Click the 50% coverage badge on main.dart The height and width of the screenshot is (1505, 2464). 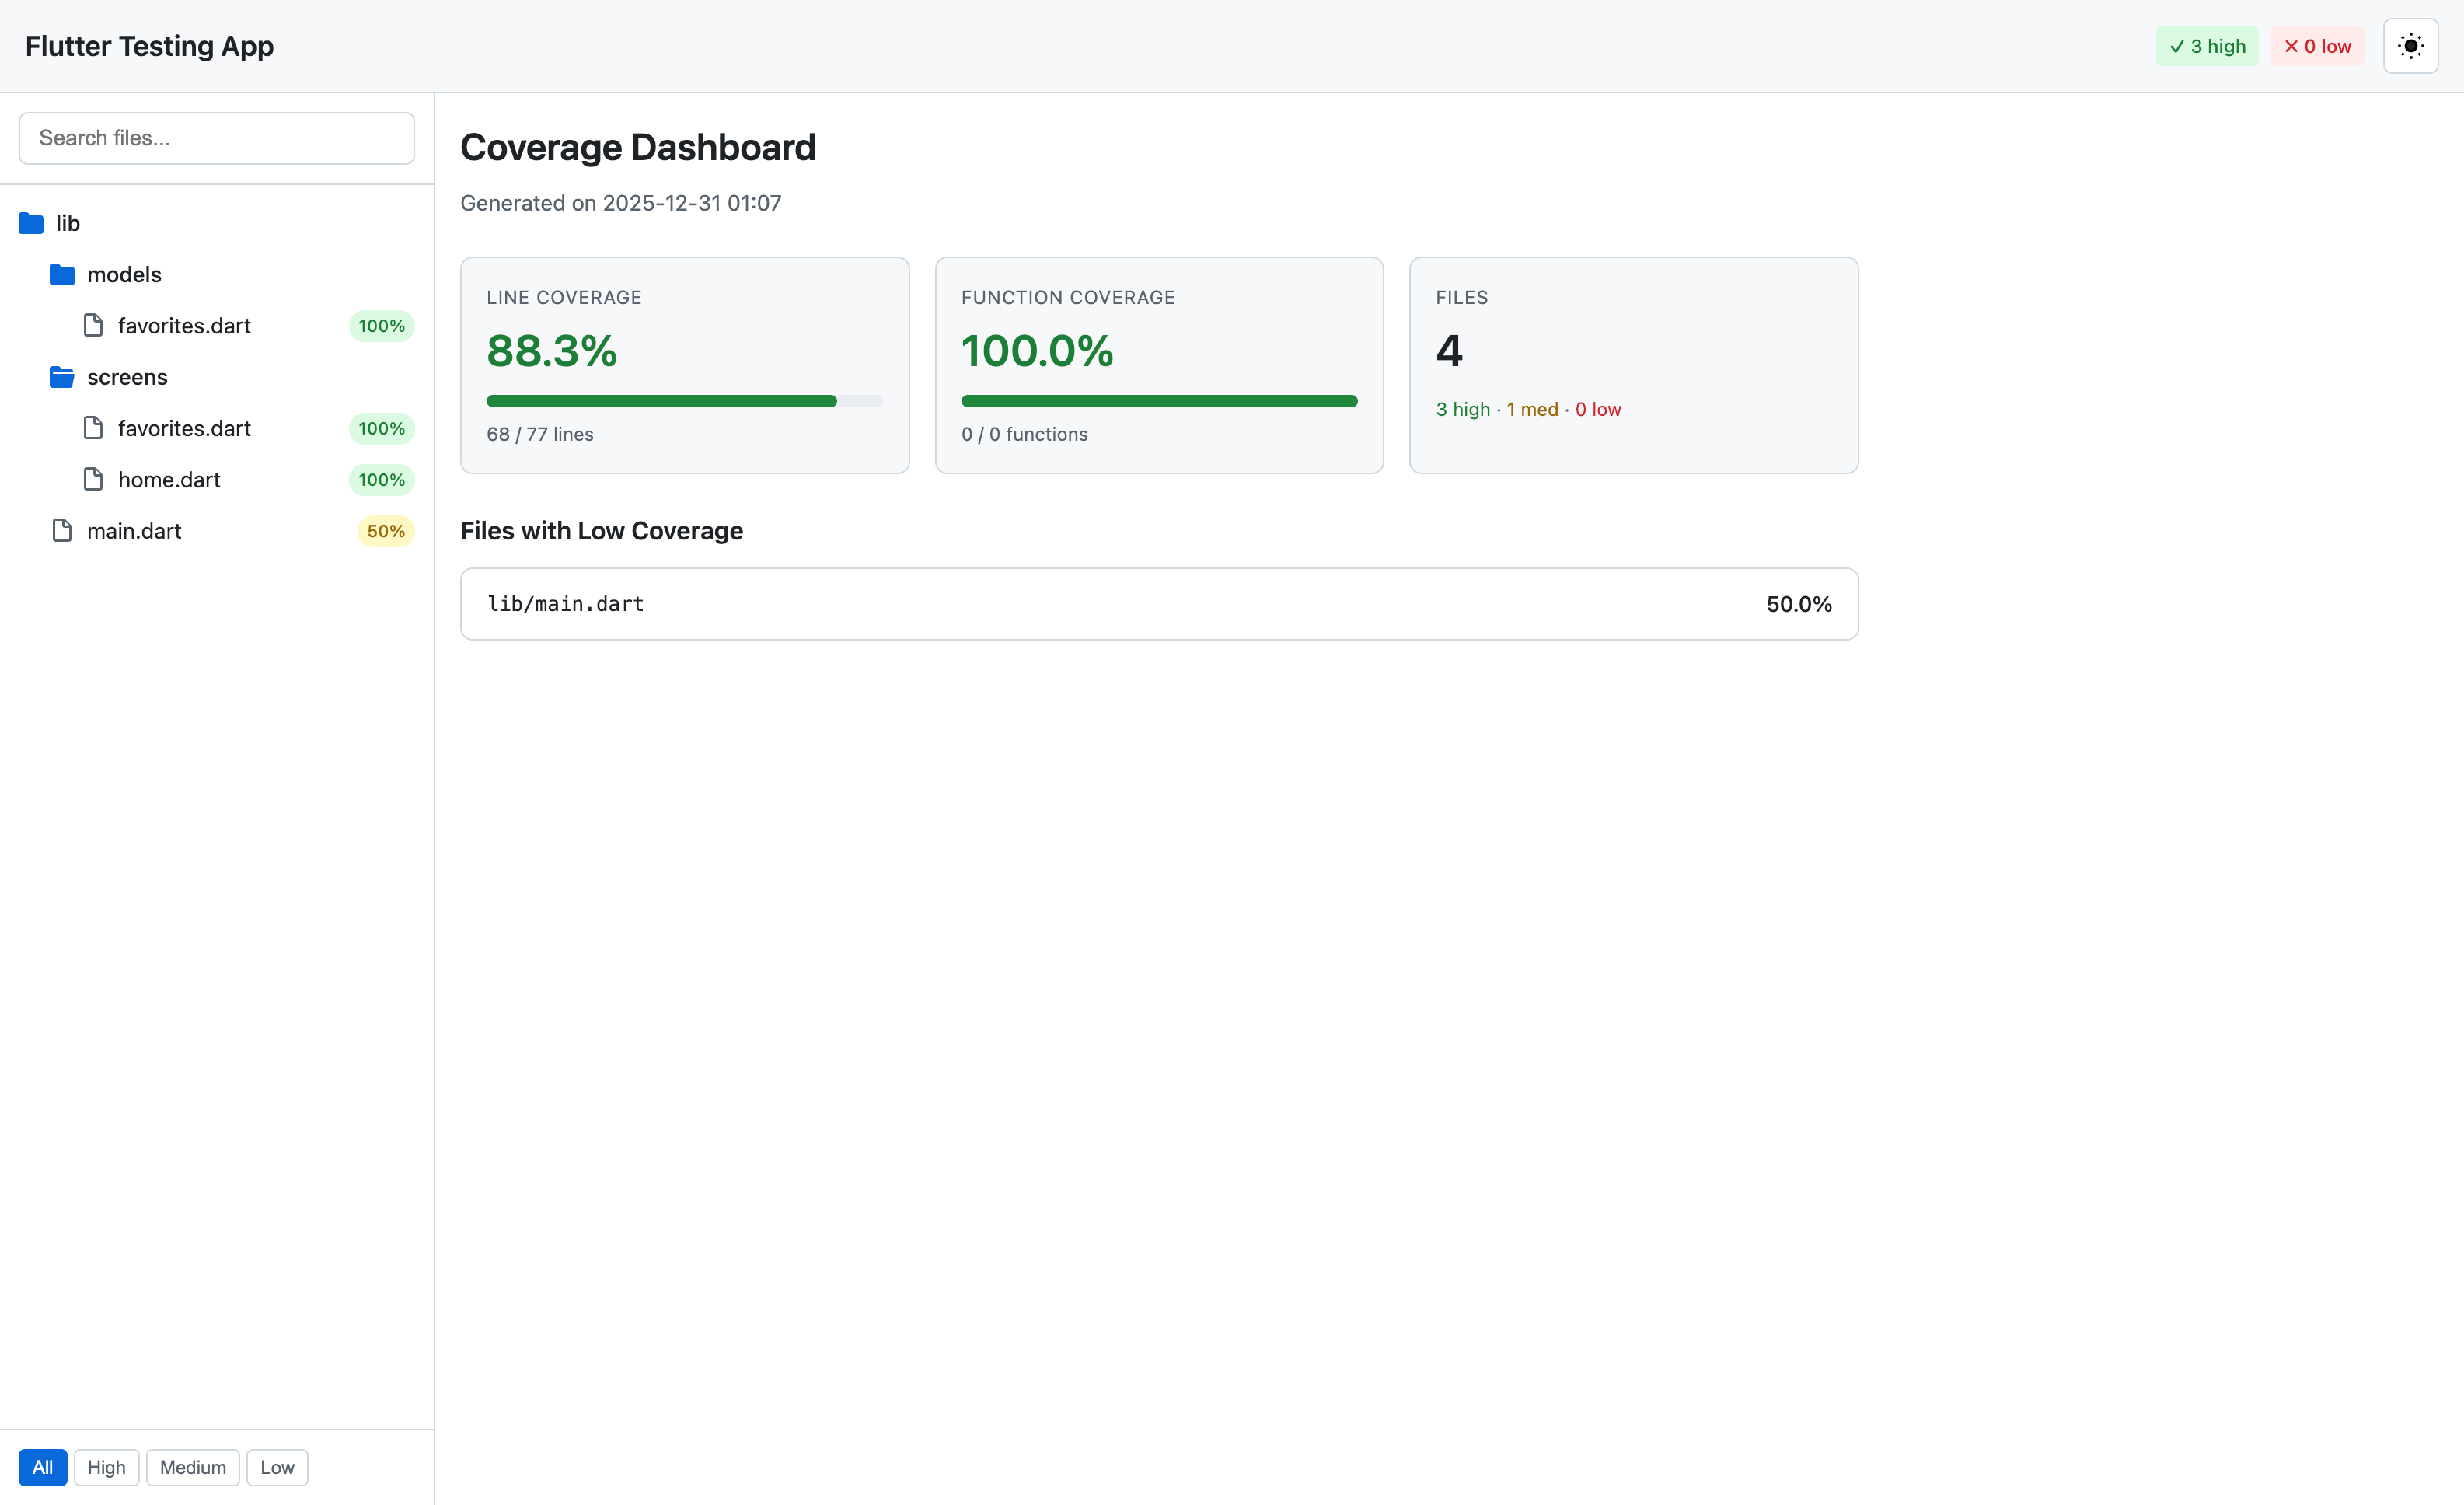pyautogui.click(x=385, y=531)
